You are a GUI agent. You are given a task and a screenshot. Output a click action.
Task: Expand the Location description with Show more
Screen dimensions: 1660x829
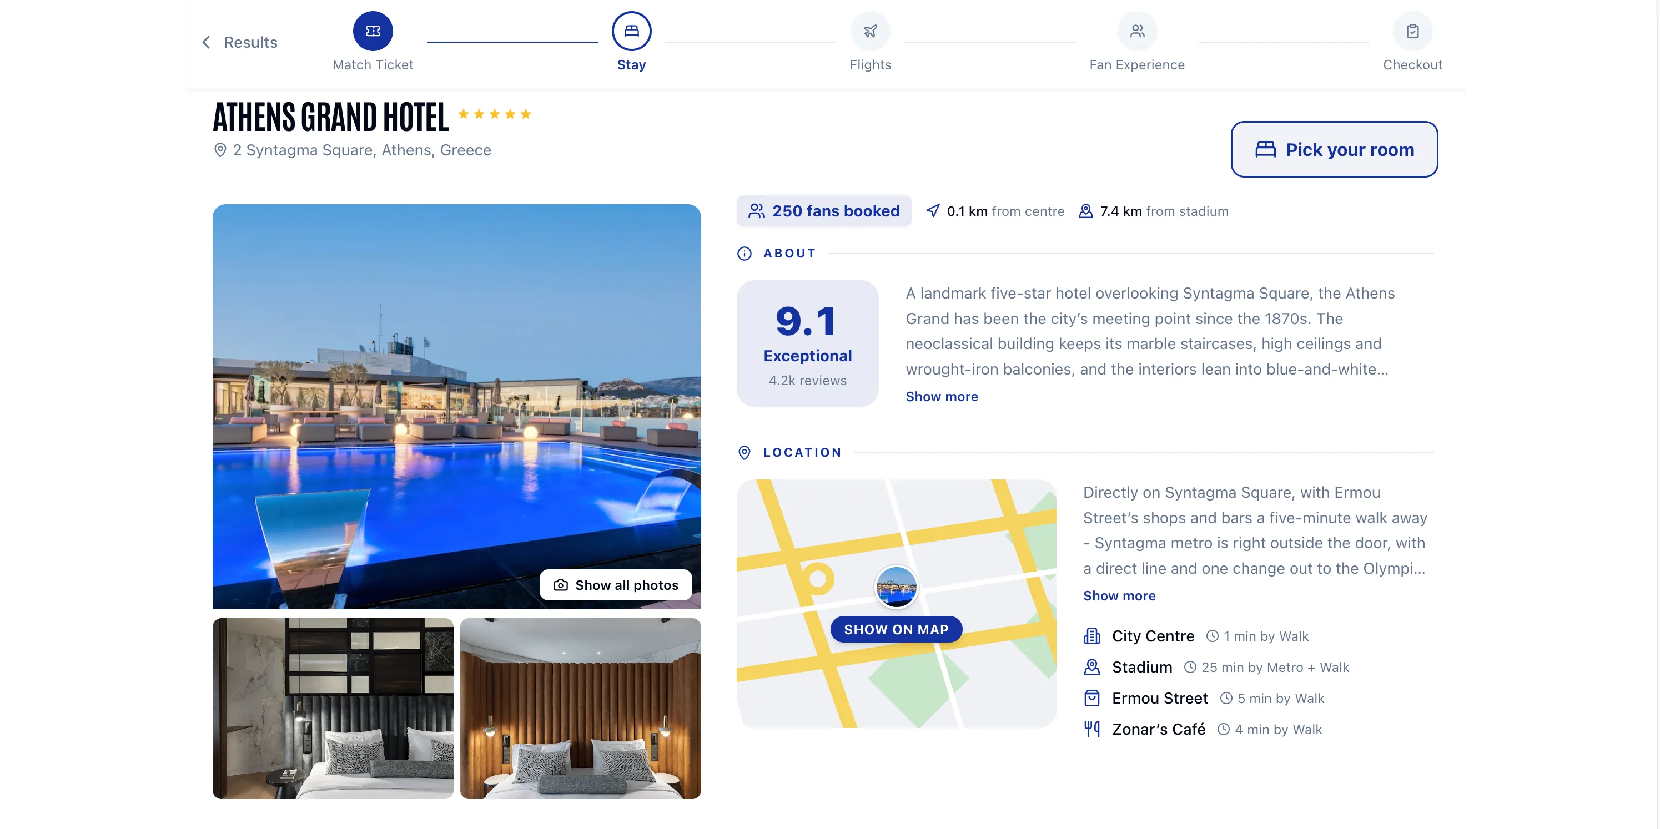pyautogui.click(x=1119, y=596)
